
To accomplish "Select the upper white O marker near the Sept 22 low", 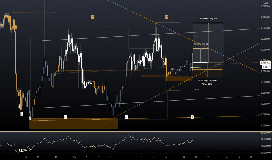I will tap(20, 106).
